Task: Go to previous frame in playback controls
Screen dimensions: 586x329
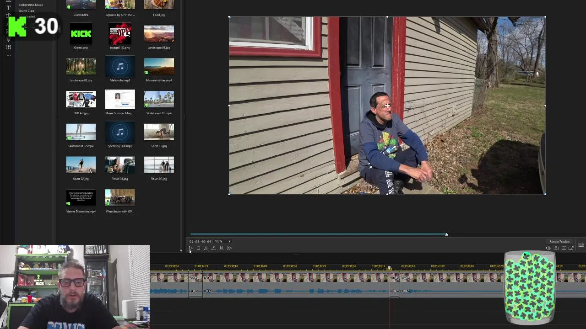Action: [206, 248]
